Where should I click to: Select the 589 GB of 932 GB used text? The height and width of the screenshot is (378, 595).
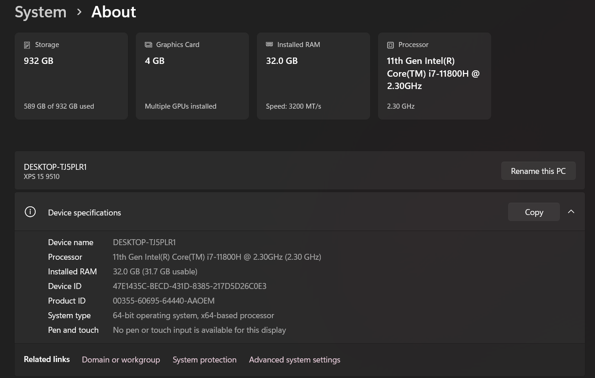(x=59, y=106)
